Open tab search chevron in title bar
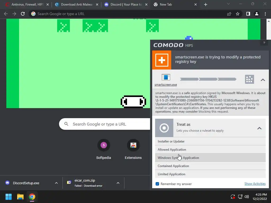271x203 pixels. (228, 4)
